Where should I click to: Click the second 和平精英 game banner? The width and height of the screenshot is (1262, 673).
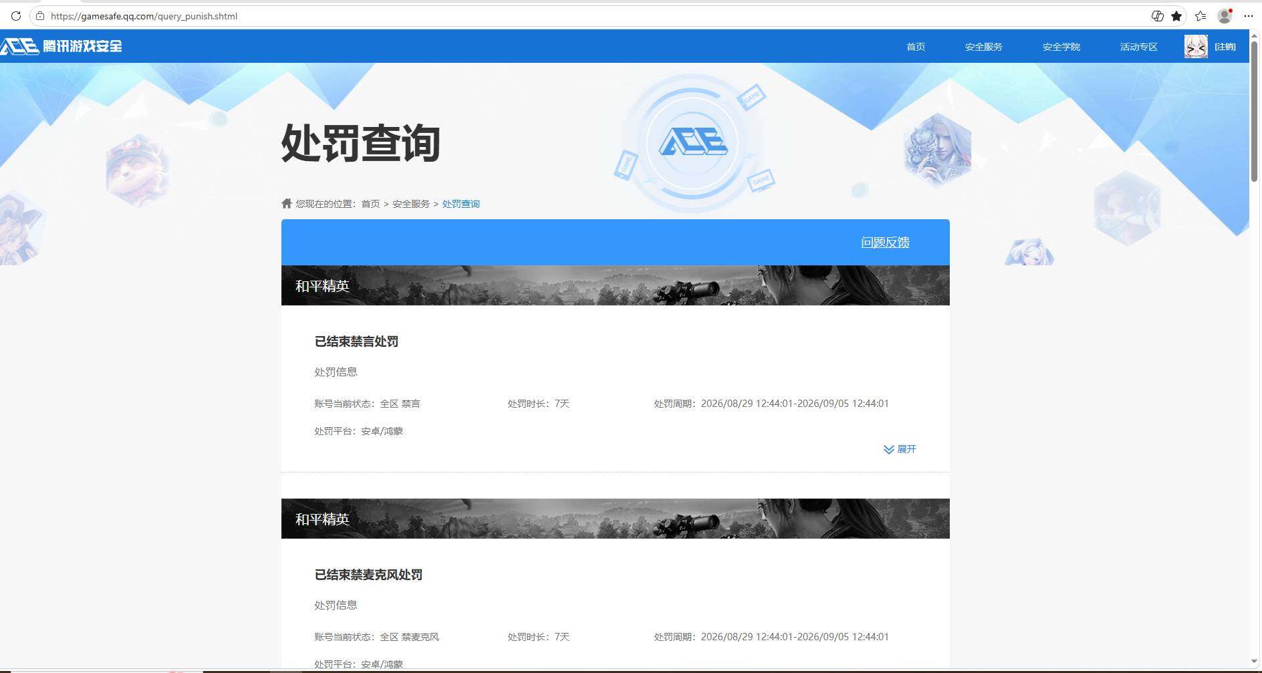615,519
